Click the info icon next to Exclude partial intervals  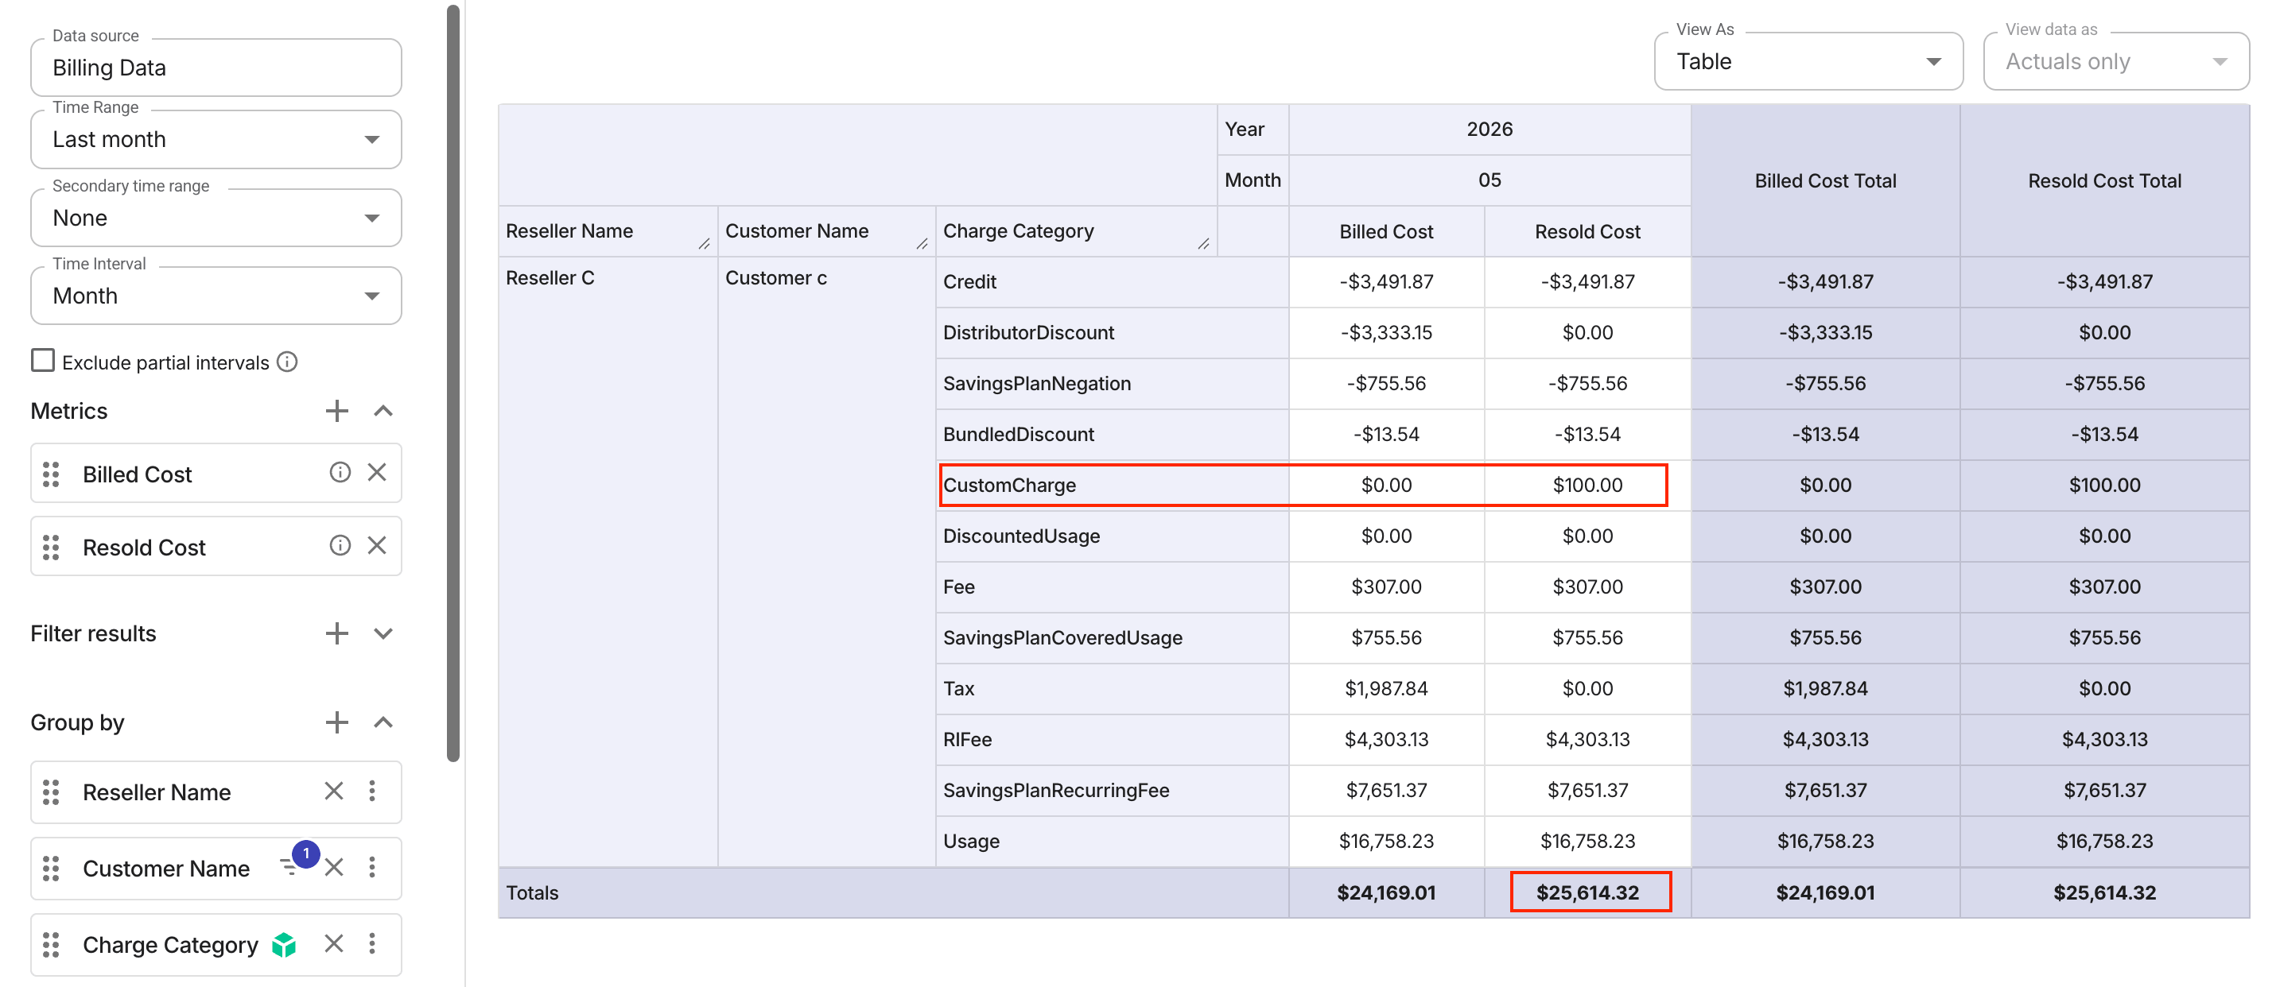(287, 362)
